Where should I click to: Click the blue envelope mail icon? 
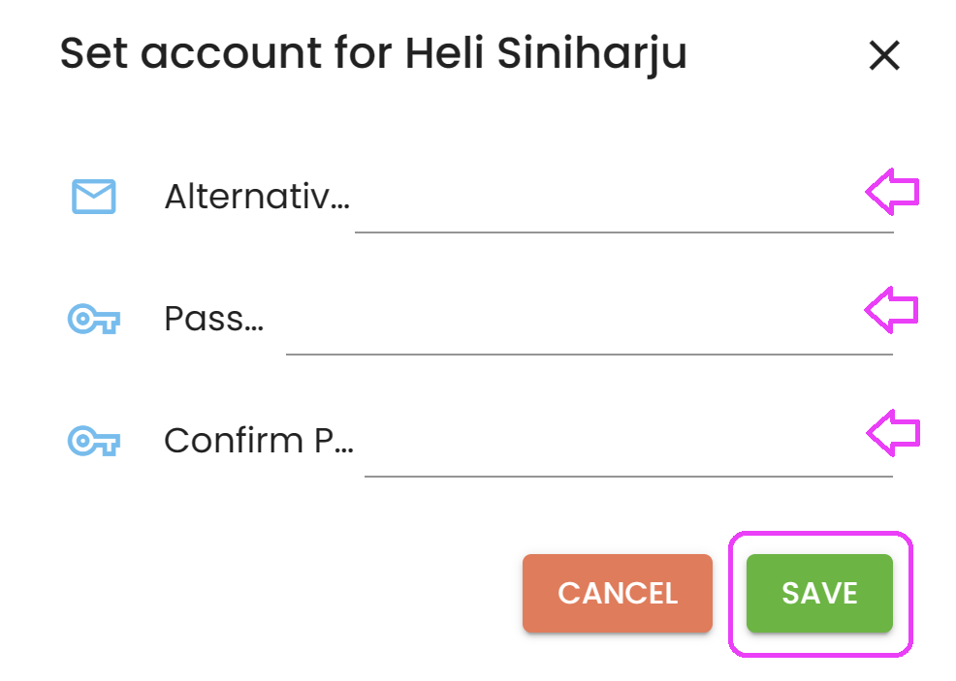94,196
